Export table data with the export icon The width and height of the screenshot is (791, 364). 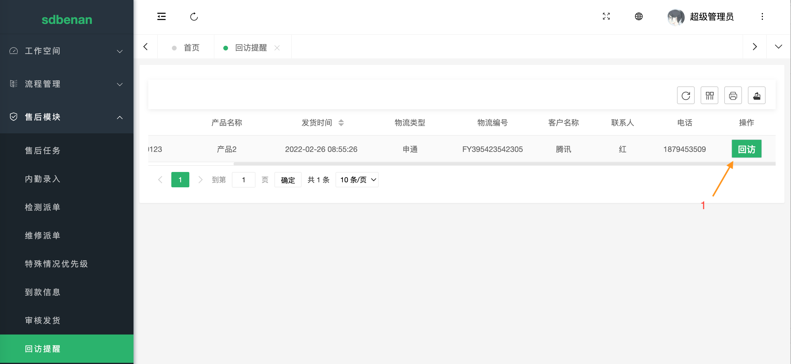click(x=757, y=96)
